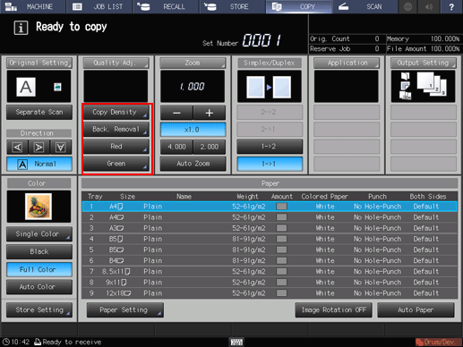Viewport: 463px width, 347px height.
Task: Enable Auto Zoom
Action: click(193, 164)
